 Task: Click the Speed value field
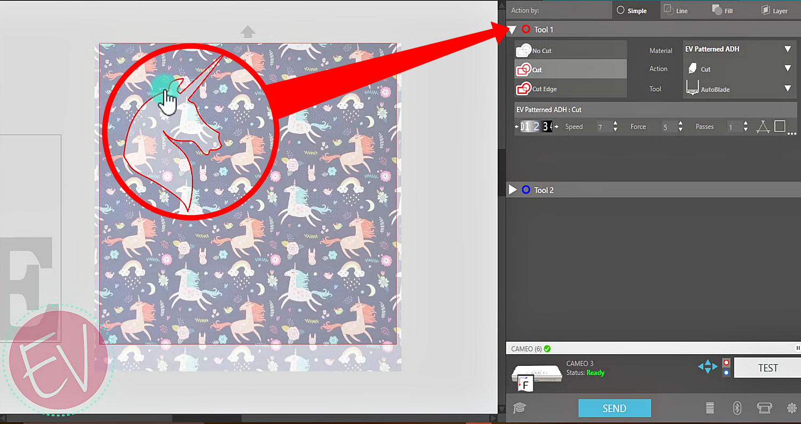pos(603,127)
